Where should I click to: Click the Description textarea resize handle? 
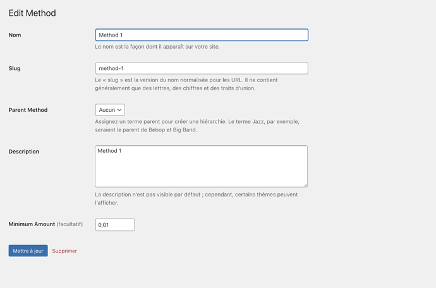click(x=305, y=185)
